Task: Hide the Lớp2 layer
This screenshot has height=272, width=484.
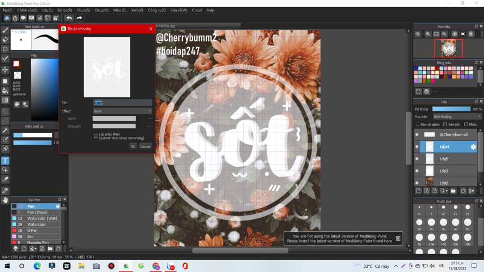Action: pos(417,183)
